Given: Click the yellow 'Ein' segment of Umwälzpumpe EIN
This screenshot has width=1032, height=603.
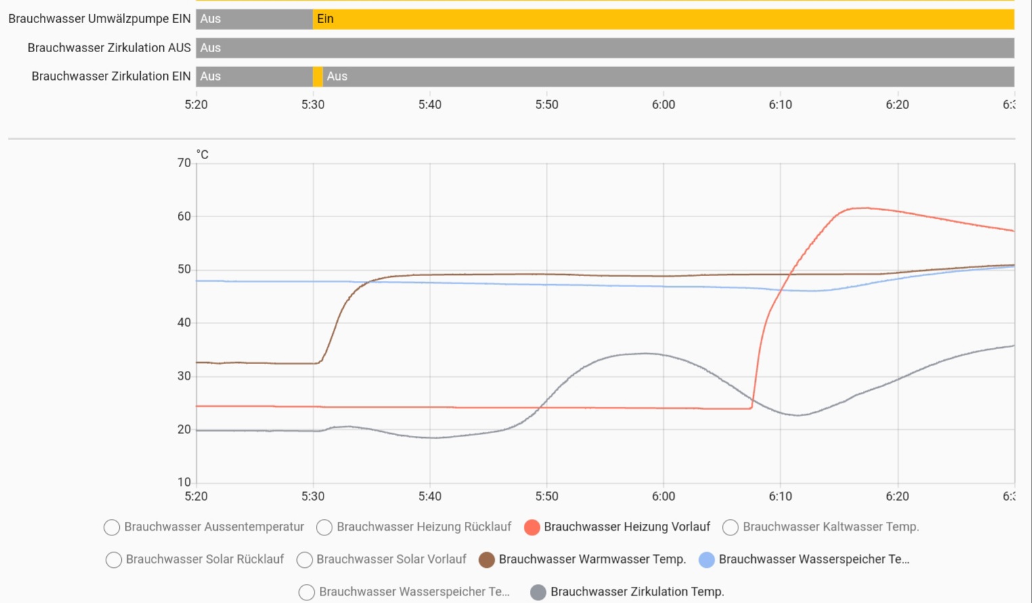Looking at the screenshot, I should coord(663,19).
